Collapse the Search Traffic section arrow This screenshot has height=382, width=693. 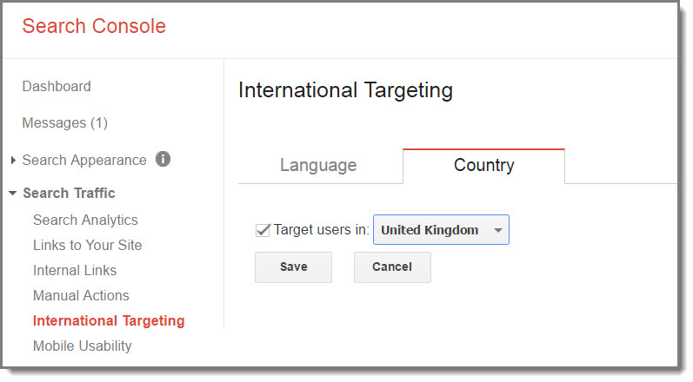[x=13, y=194]
